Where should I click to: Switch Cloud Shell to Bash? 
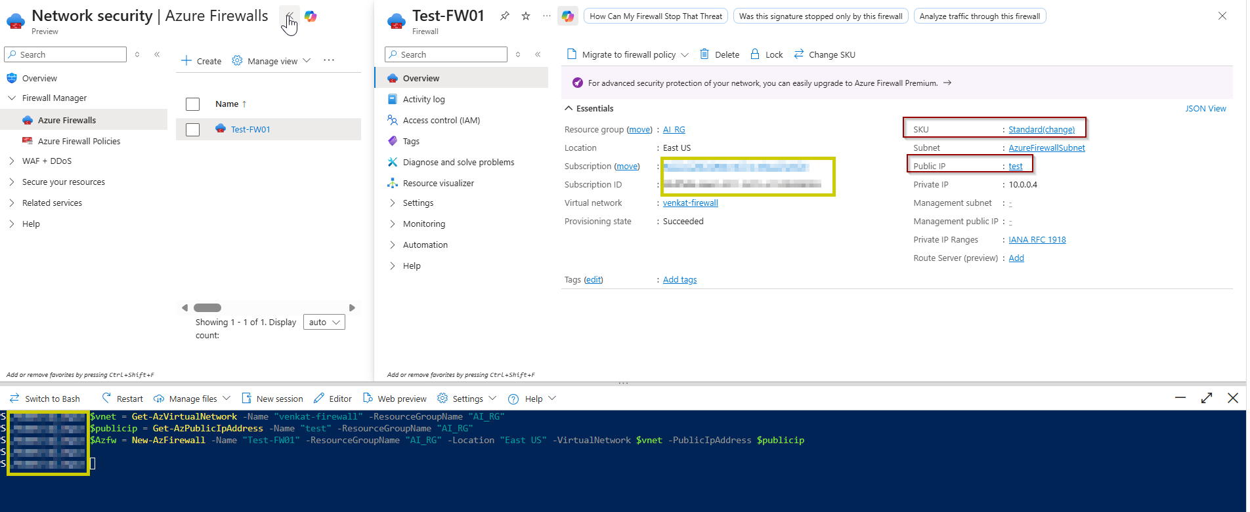click(x=45, y=399)
